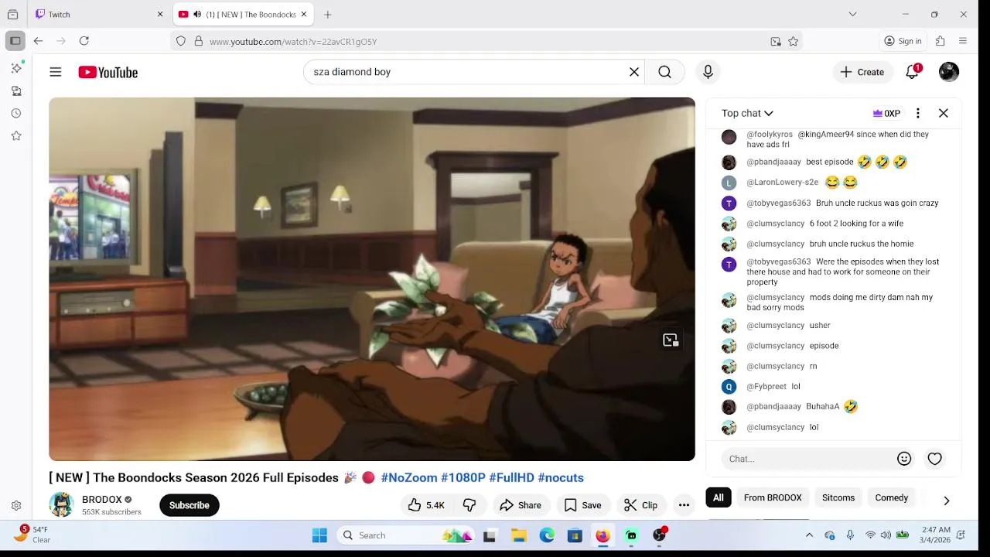990x557 pixels.
Task: Save video to playlist
Action: (x=582, y=505)
